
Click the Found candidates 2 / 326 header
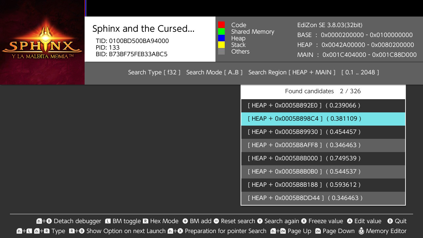[323, 91]
